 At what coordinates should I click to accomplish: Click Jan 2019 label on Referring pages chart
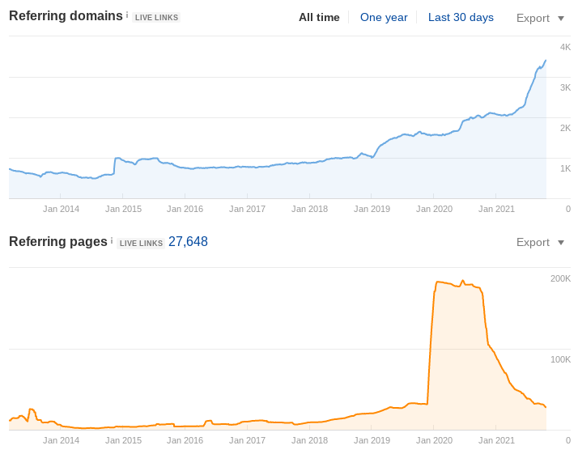click(372, 440)
